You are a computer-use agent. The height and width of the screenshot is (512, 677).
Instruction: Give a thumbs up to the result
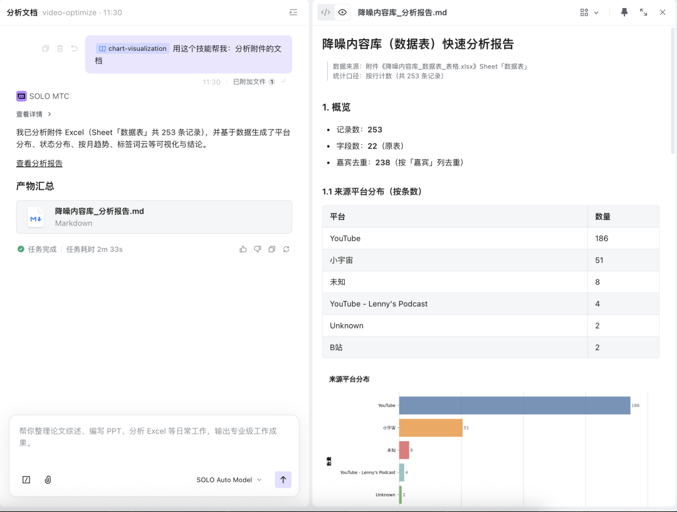(x=243, y=249)
